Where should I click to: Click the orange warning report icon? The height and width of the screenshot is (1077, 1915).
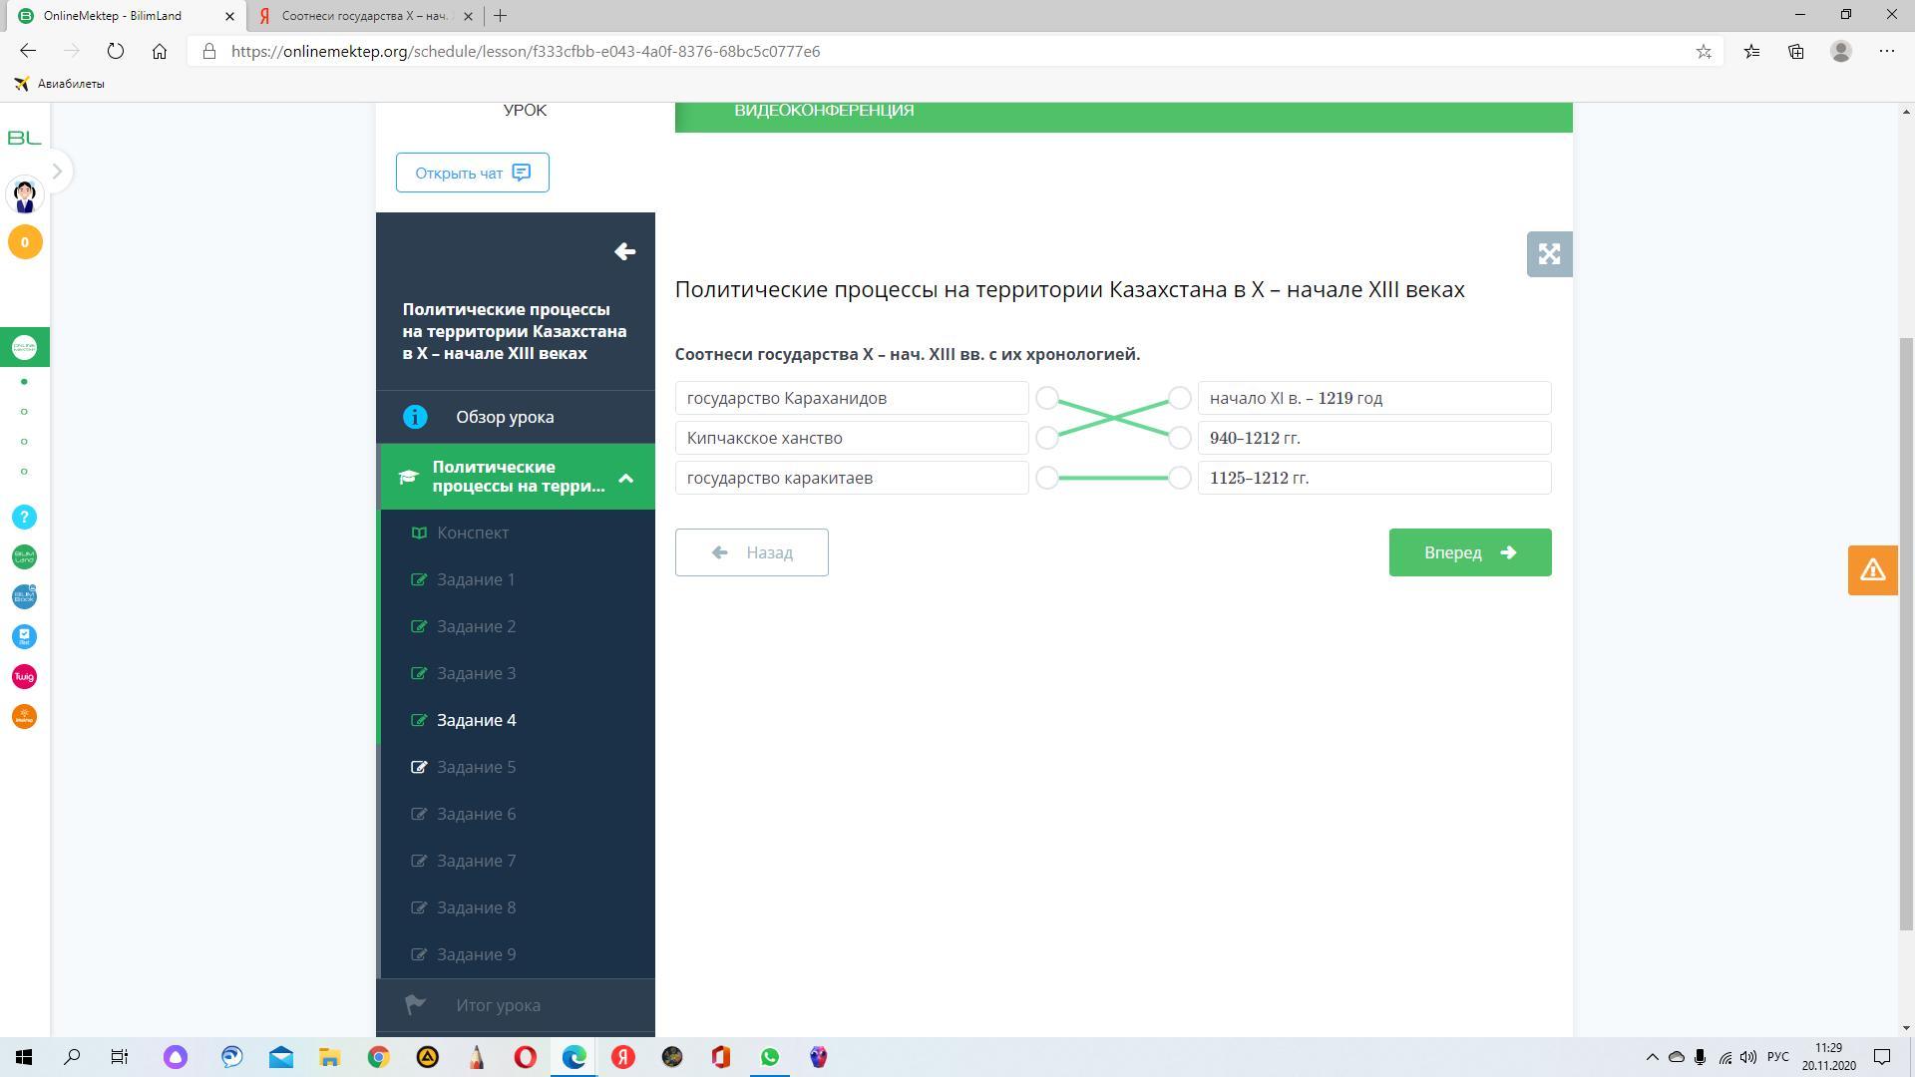(x=1872, y=570)
